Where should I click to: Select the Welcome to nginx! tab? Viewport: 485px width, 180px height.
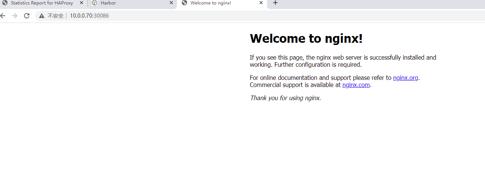click(x=222, y=3)
